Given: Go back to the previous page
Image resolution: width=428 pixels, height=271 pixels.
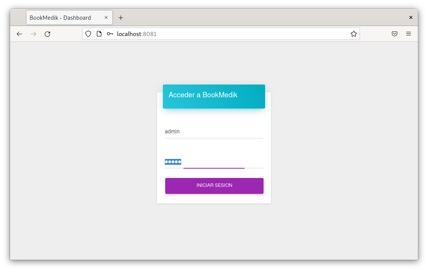Looking at the screenshot, I should pos(19,34).
